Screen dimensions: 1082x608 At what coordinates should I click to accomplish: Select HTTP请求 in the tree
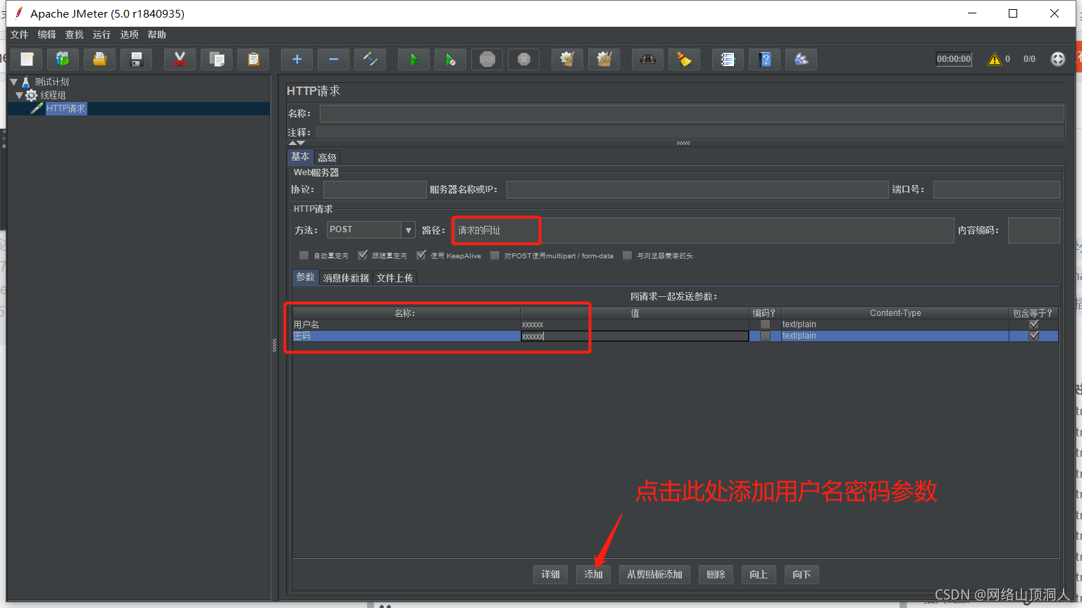click(x=66, y=108)
